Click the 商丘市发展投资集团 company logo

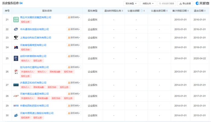click(16, 20)
